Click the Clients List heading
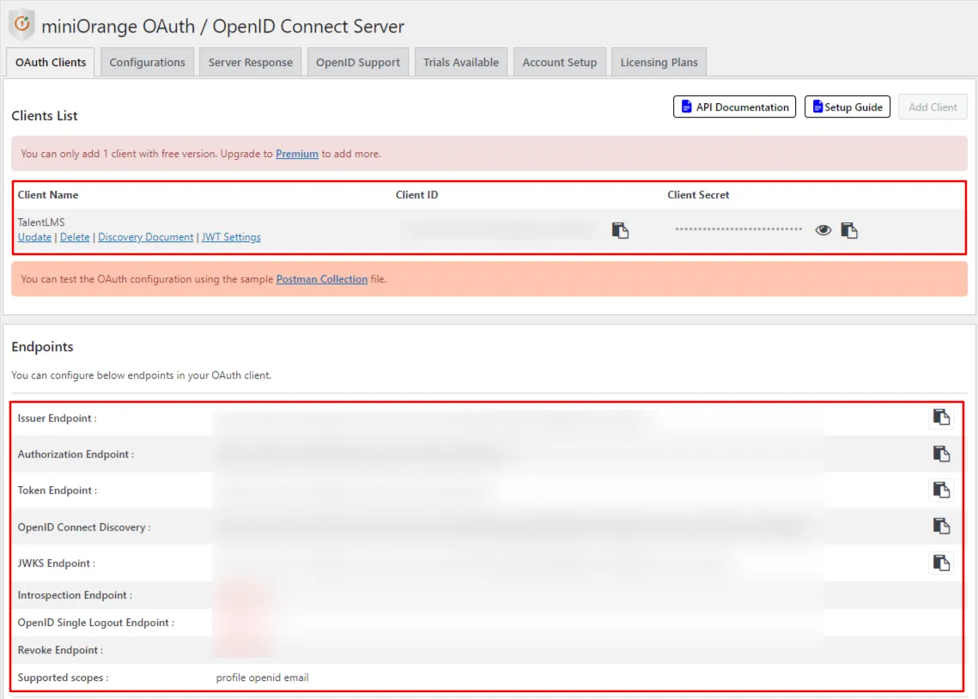Screen dimensions: 978x699 [x=45, y=115]
